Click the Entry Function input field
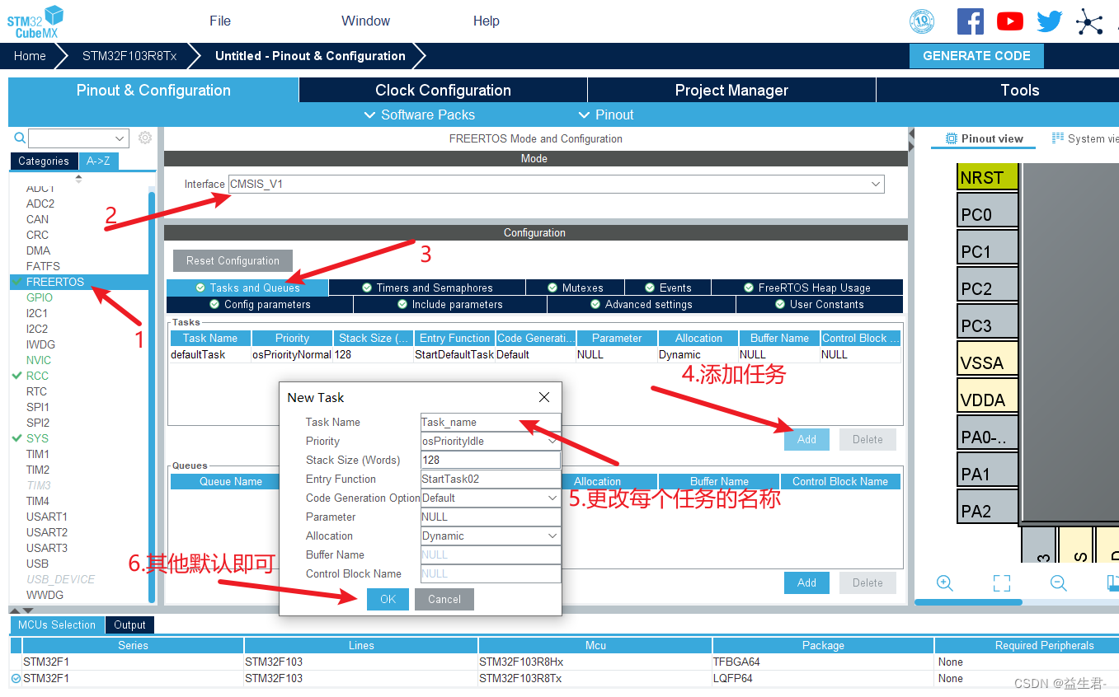This screenshot has width=1119, height=697. (x=491, y=479)
